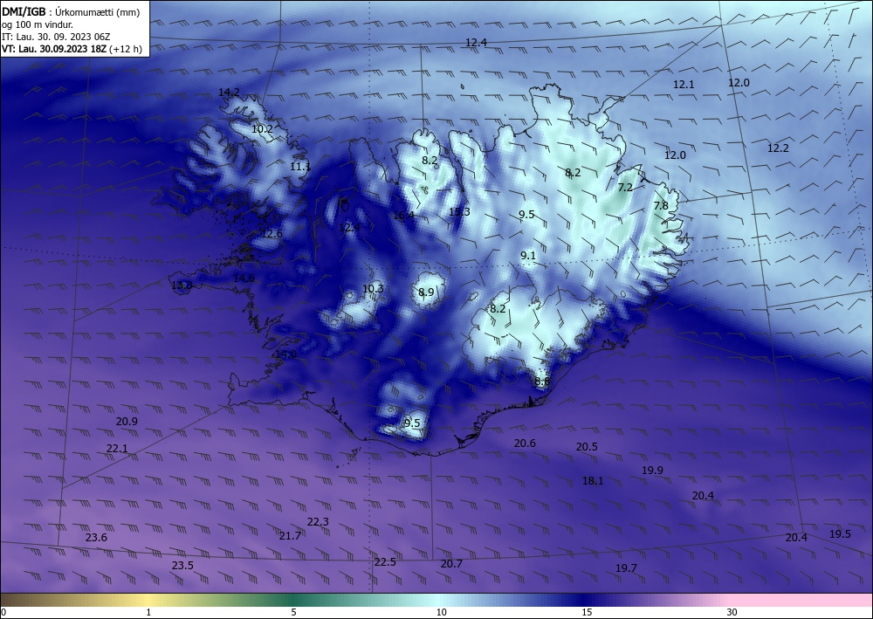Click the 18.1 value on the map
The width and height of the screenshot is (873, 619).
(x=593, y=480)
